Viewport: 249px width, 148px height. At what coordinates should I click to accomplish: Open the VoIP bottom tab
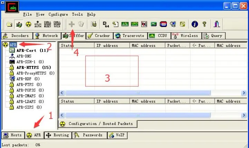(x=117, y=135)
